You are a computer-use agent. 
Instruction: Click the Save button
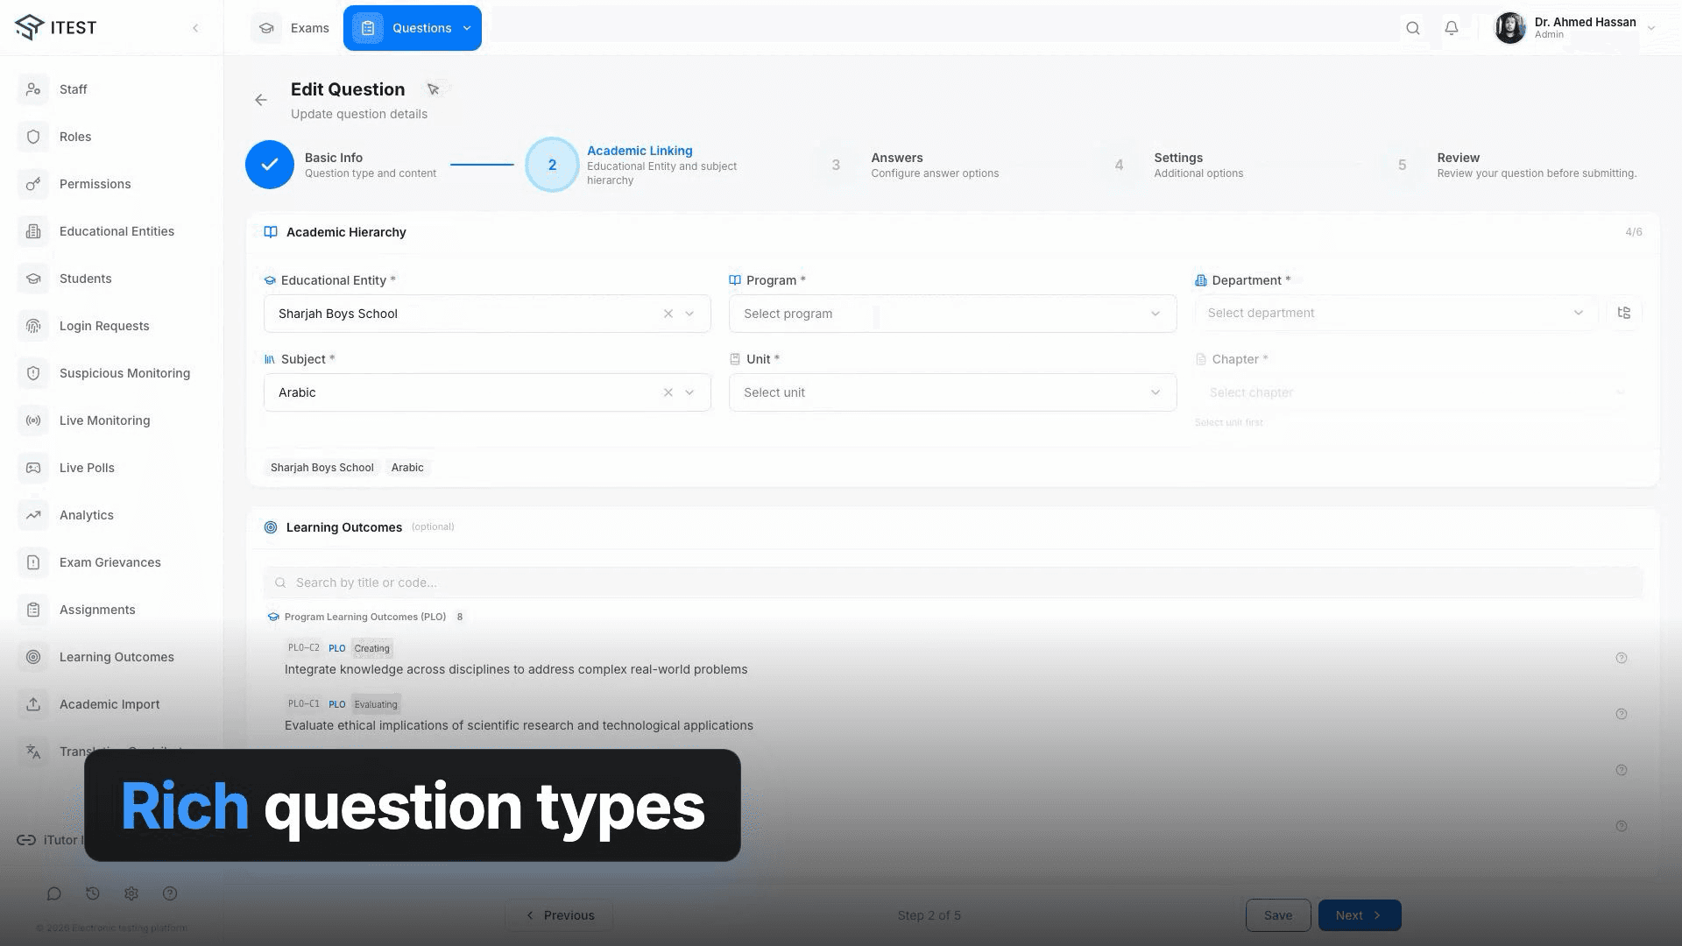(x=1278, y=915)
